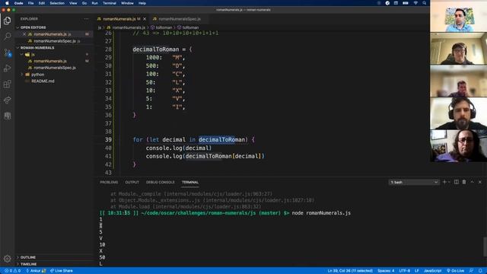Open feedback icon in status bar

coord(471,271)
